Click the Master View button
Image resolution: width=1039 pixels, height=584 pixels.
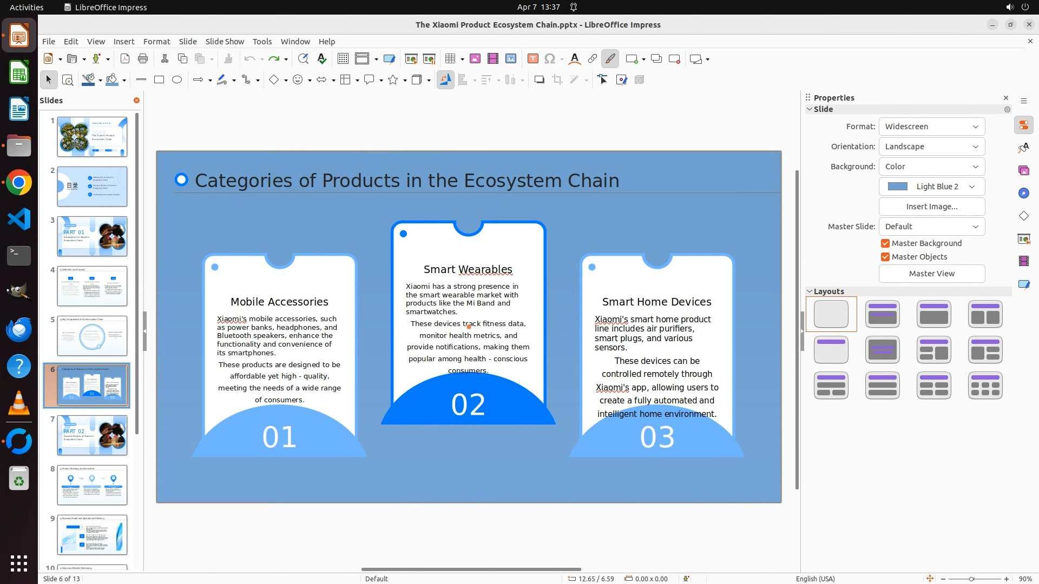point(931,274)
